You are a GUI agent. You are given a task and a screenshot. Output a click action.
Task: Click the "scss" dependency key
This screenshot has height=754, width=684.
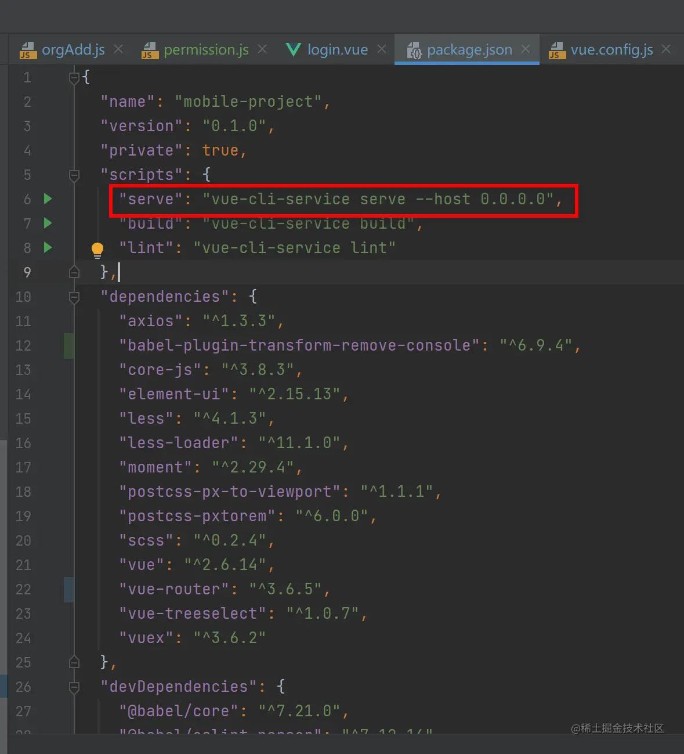pyautogui.click(x=146, y=541)
